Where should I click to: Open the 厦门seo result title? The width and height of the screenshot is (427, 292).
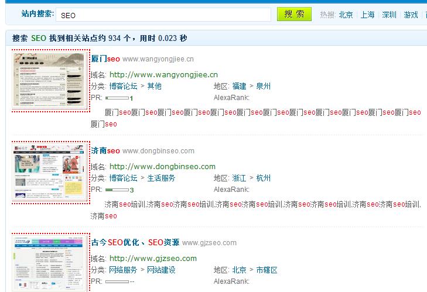pyautogui.click(x=105, y=59)
